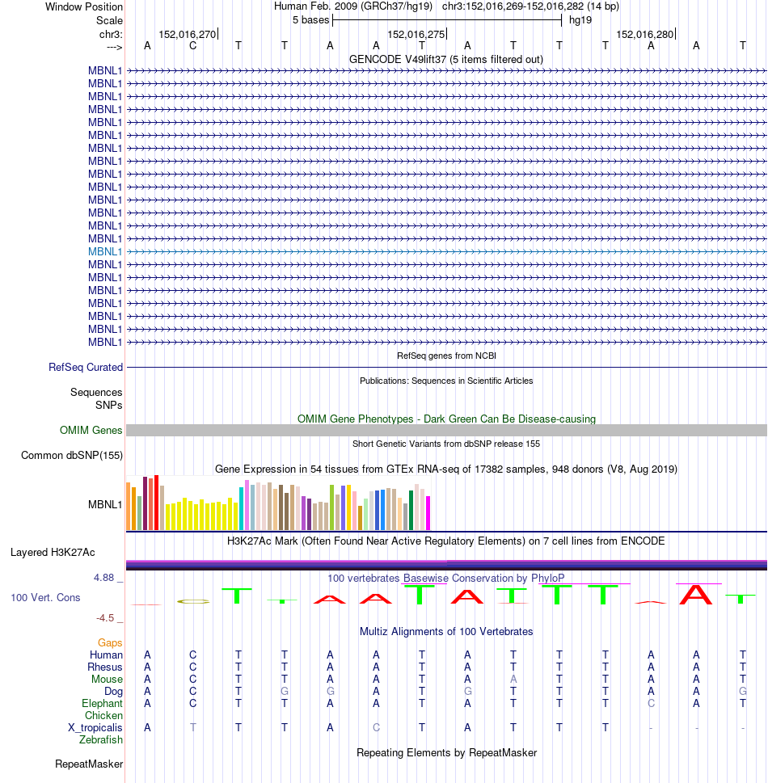The width and height of the screenshot is (768, 783).
Task: Click the Scale label
Action: pyautogui.click(x=109, y=20)
